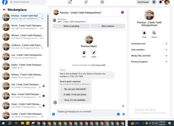Open the Duper conversation
The image size is (174, 126).
pos(23,106)
